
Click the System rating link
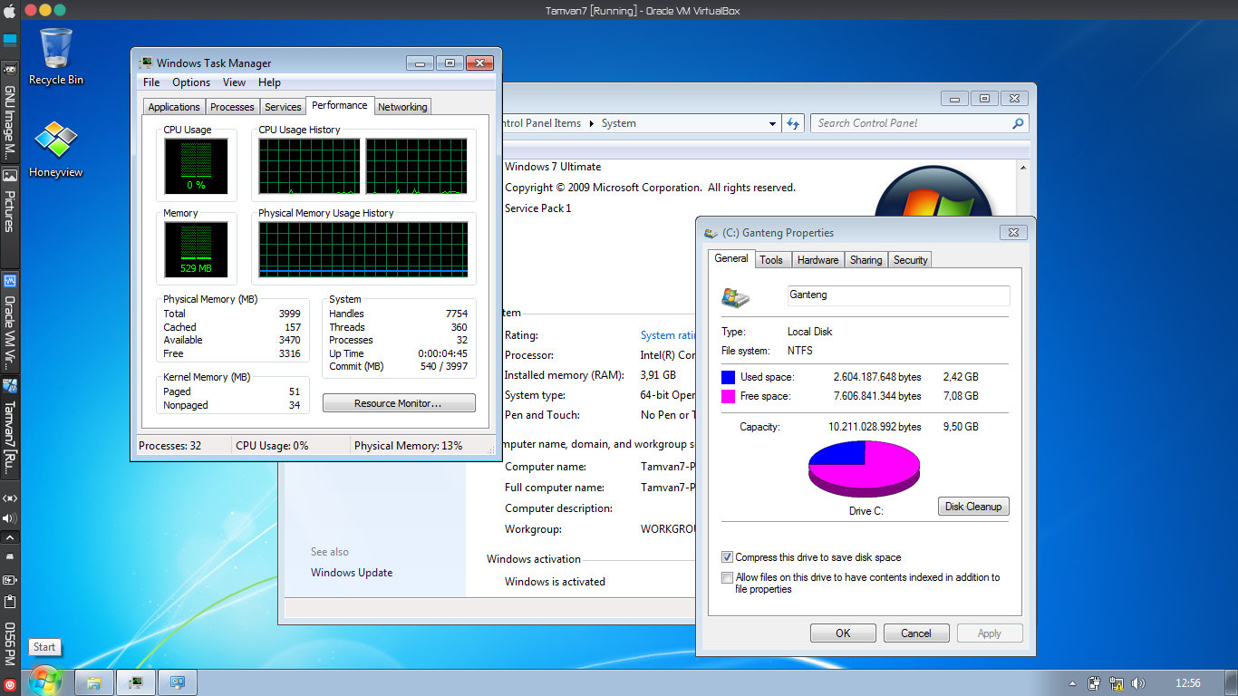tap(668, 335)
